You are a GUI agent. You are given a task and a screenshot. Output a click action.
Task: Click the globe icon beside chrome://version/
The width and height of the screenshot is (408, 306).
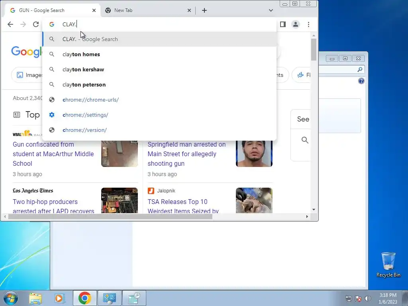click(52, 130)
